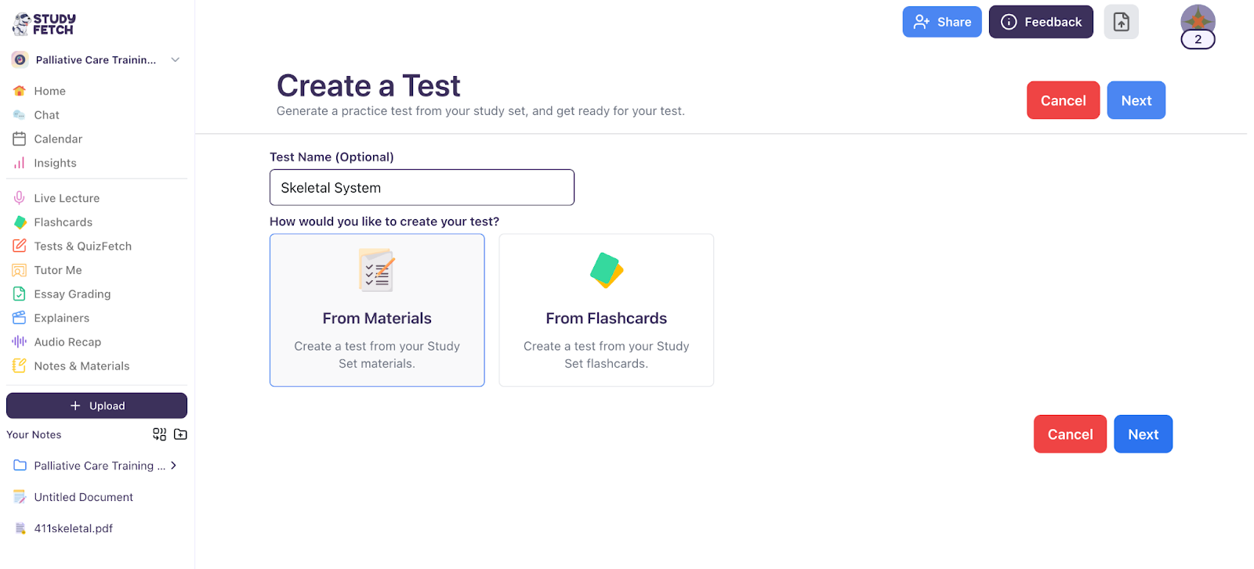Click the document upload icon near Feedback
1254x569 pixels.
click(1121, 21)
